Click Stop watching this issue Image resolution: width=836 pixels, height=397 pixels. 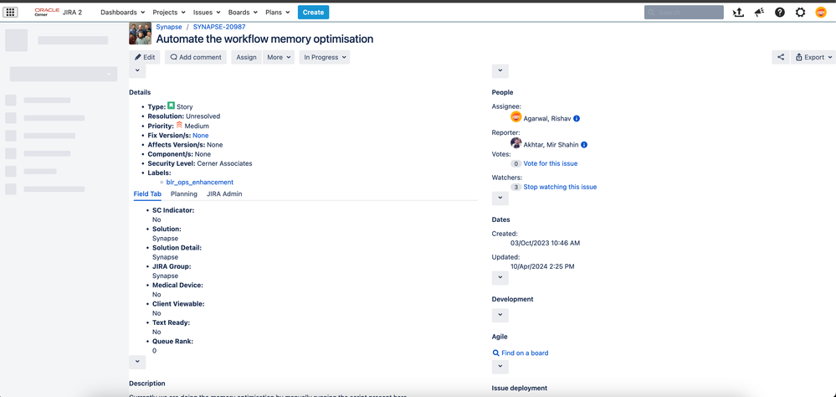[560, 187]
